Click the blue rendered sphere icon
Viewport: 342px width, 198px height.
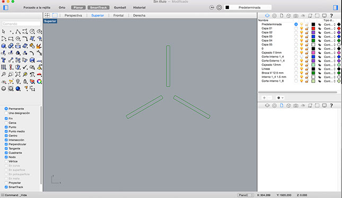(x=18, y=89)
